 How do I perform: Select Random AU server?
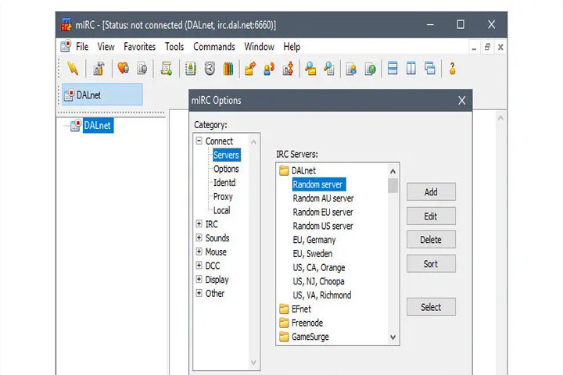coord(323,198)
